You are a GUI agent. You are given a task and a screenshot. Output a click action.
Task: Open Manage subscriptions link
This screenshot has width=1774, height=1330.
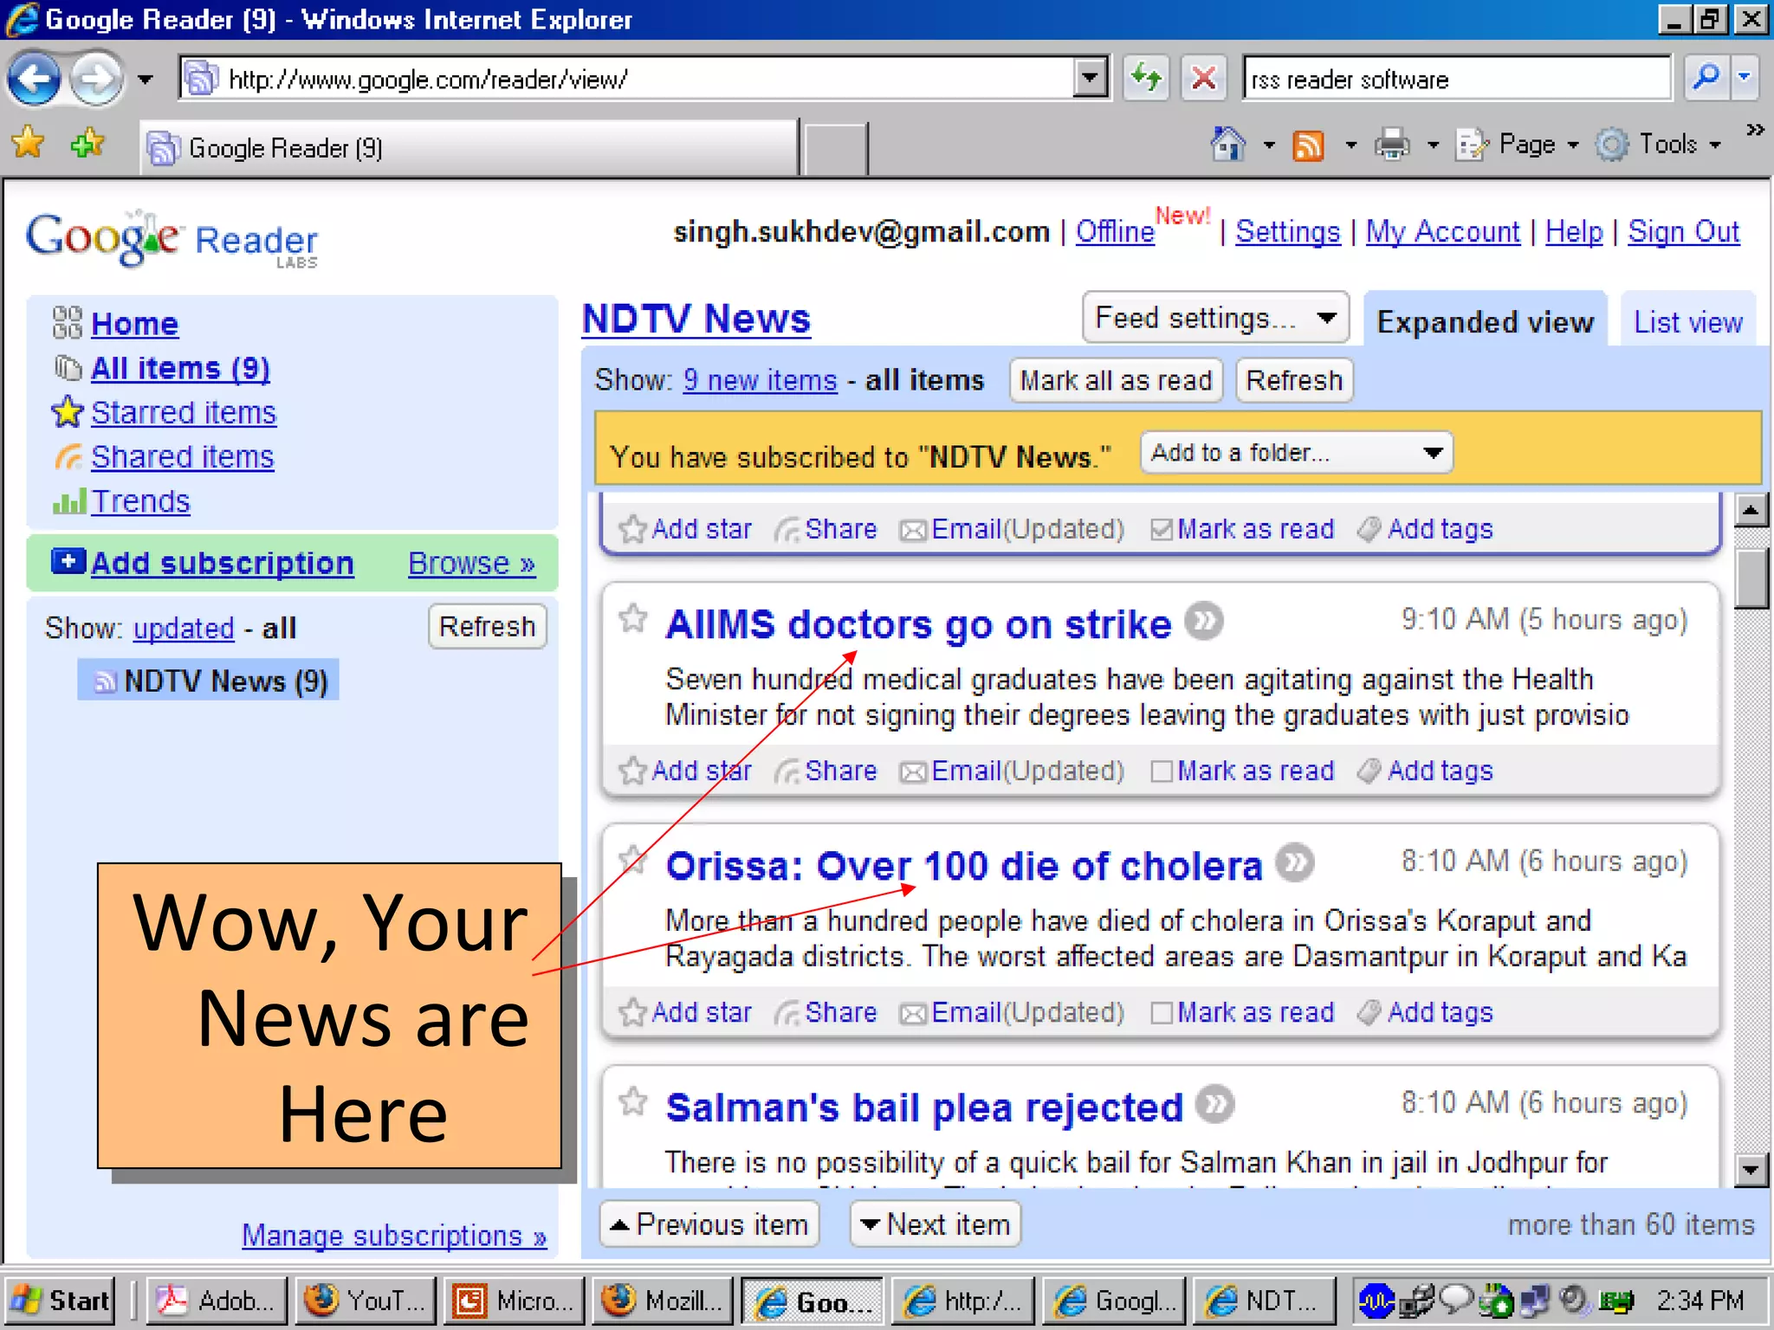click(x=394, y=1235)
